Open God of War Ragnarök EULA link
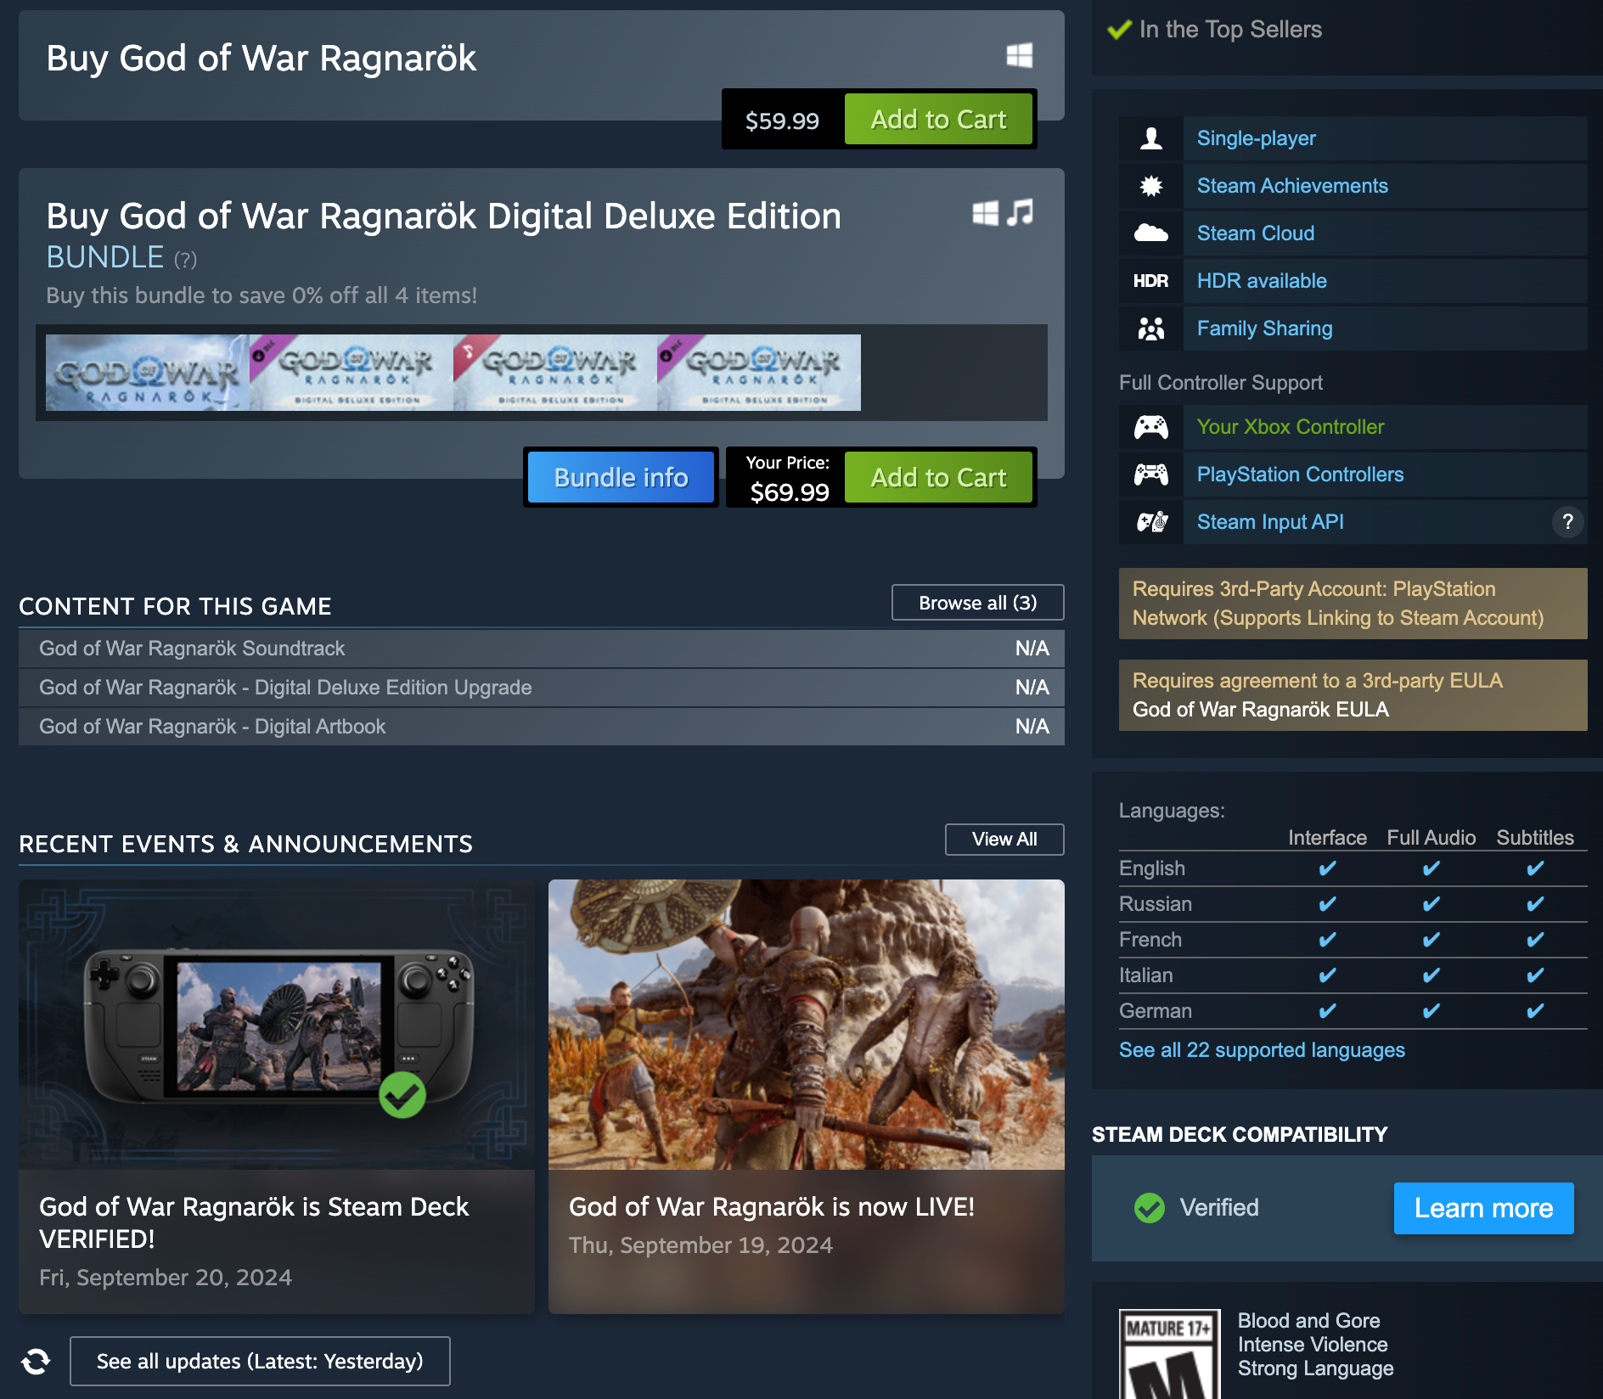 pos(1260,710)
